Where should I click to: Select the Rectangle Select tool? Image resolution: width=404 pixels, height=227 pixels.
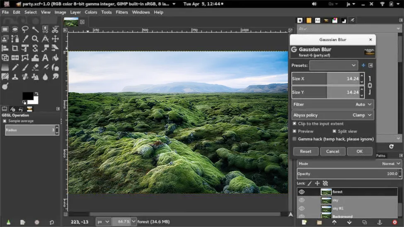point(5,29)
